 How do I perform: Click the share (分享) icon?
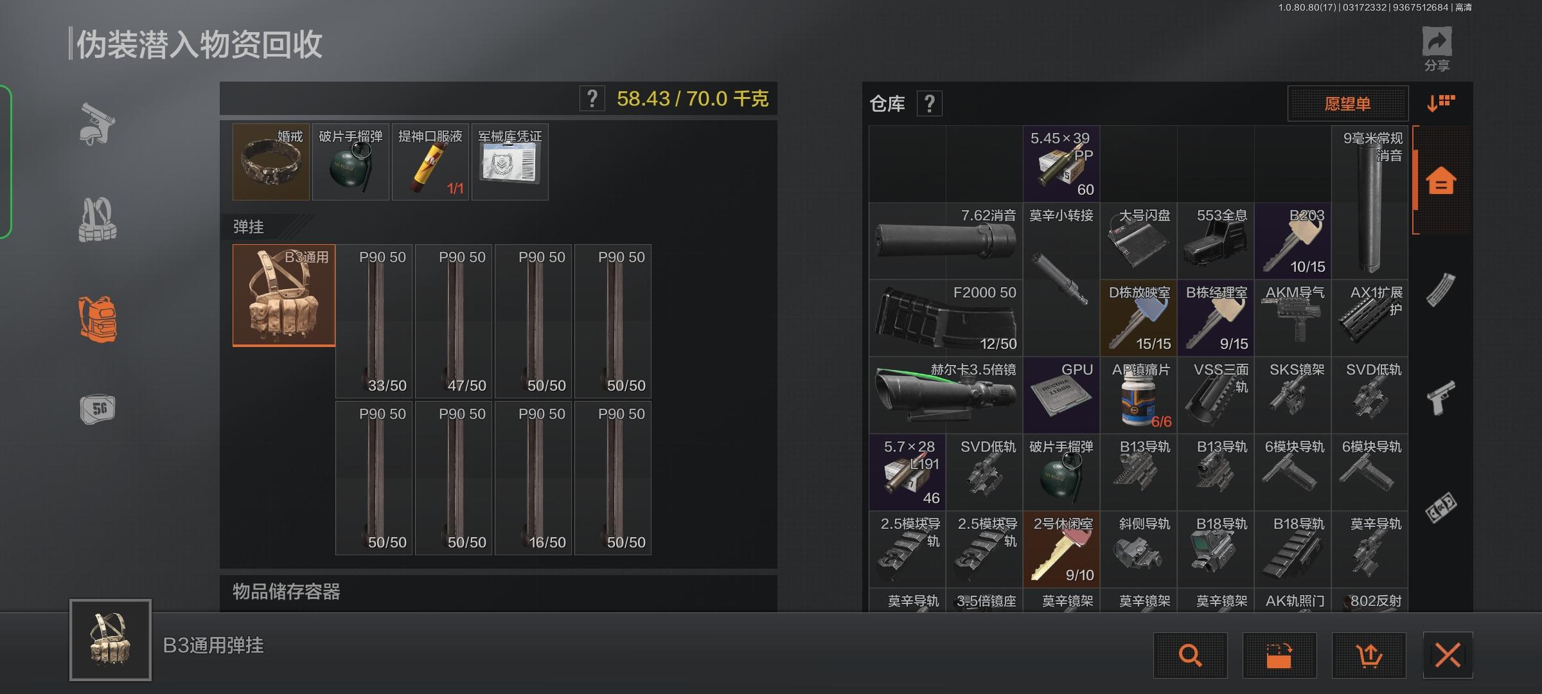coord(1437,49)
